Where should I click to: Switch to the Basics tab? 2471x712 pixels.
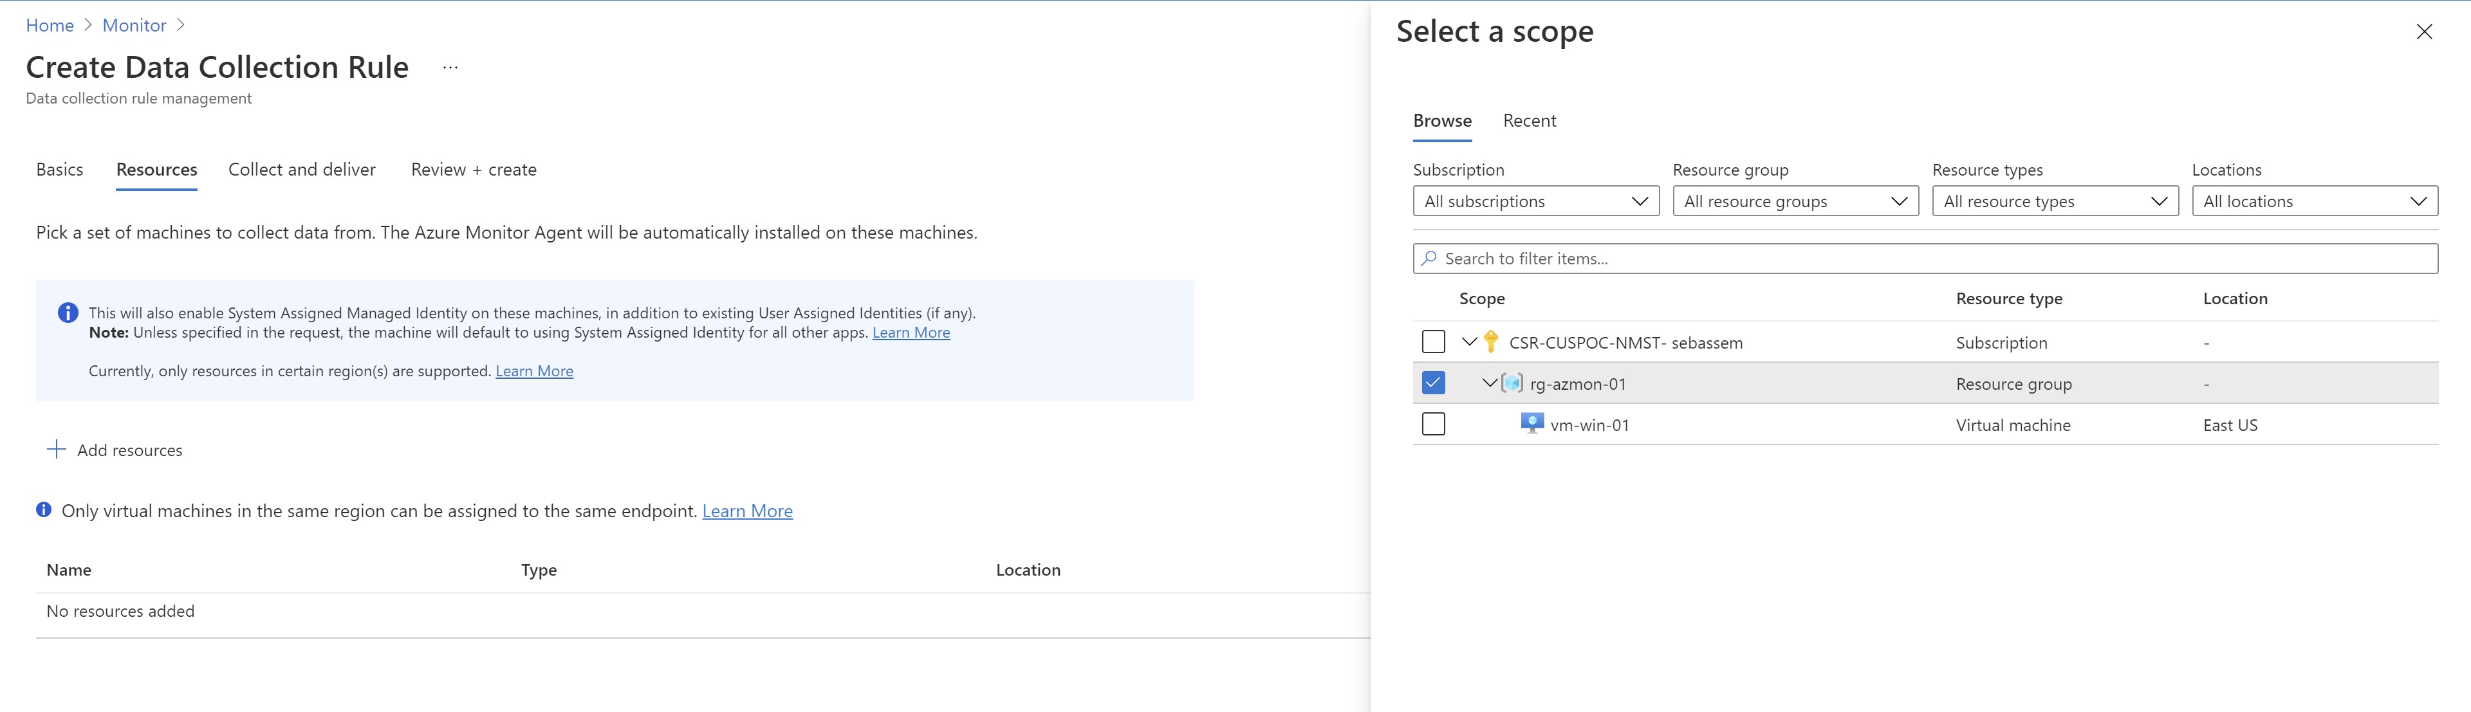(59, 170)
